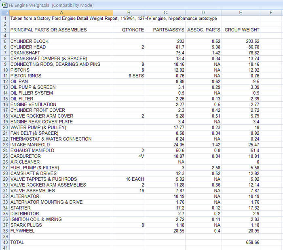Select column F header

click(x=271, y=12)
